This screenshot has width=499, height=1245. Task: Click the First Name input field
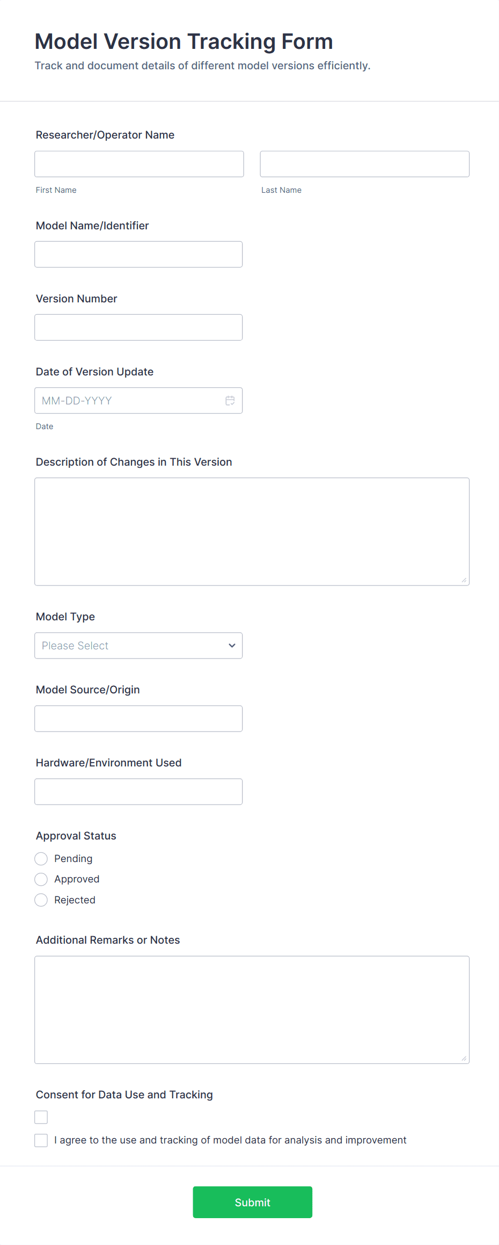tap(139, 164)
